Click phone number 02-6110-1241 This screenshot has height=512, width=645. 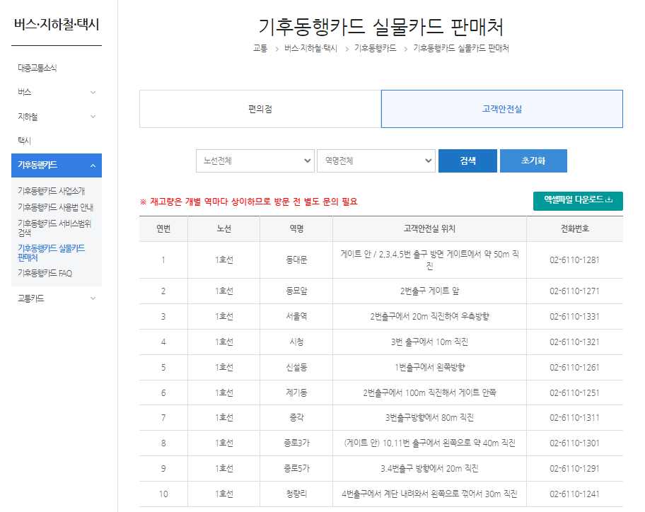click(x=575, y=494)
